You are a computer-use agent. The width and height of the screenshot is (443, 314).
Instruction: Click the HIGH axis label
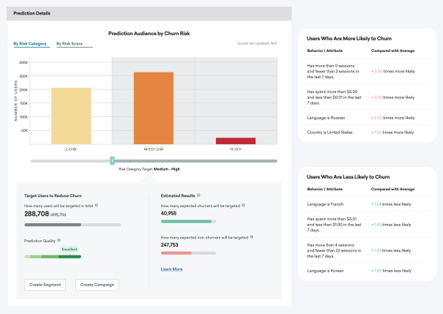point(236,149)
